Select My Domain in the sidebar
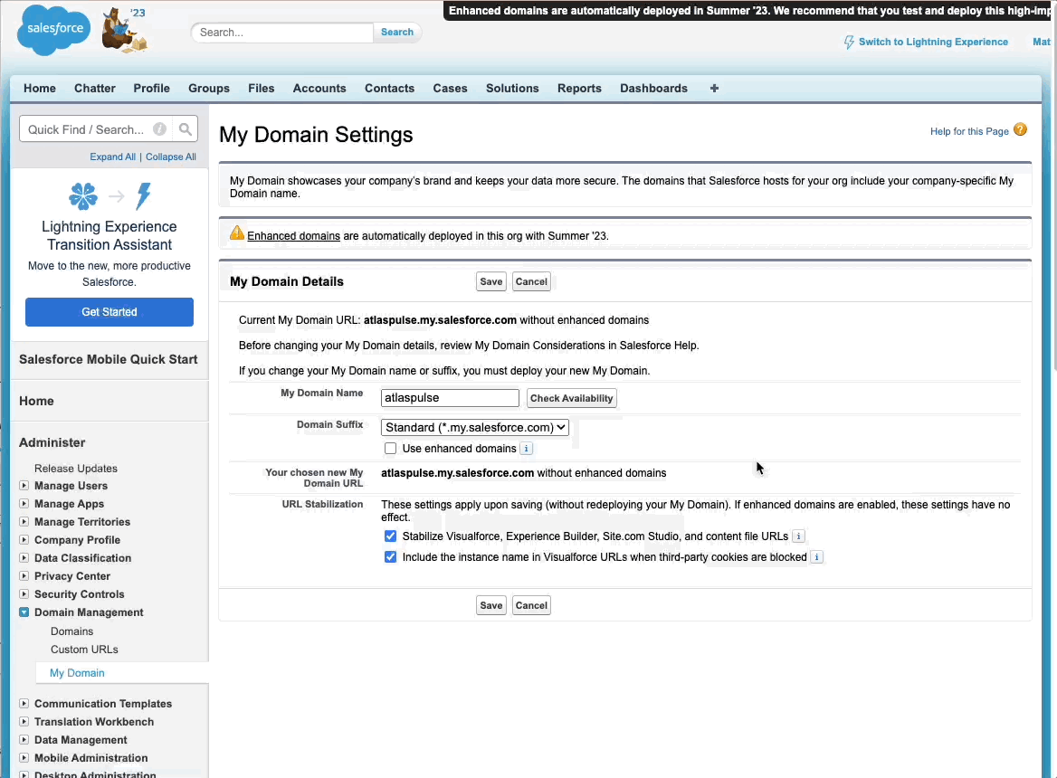Image resolution: width=1057 pixels, height=778 pixels. tap(77, 674)
